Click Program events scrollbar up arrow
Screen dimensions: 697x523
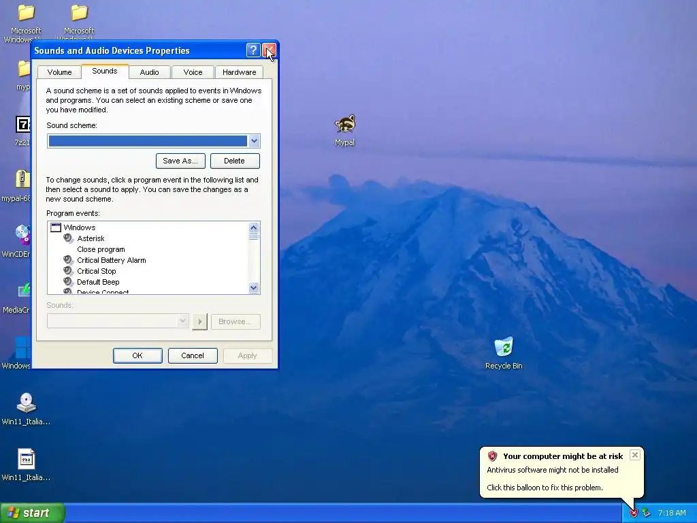click(253, 227)
